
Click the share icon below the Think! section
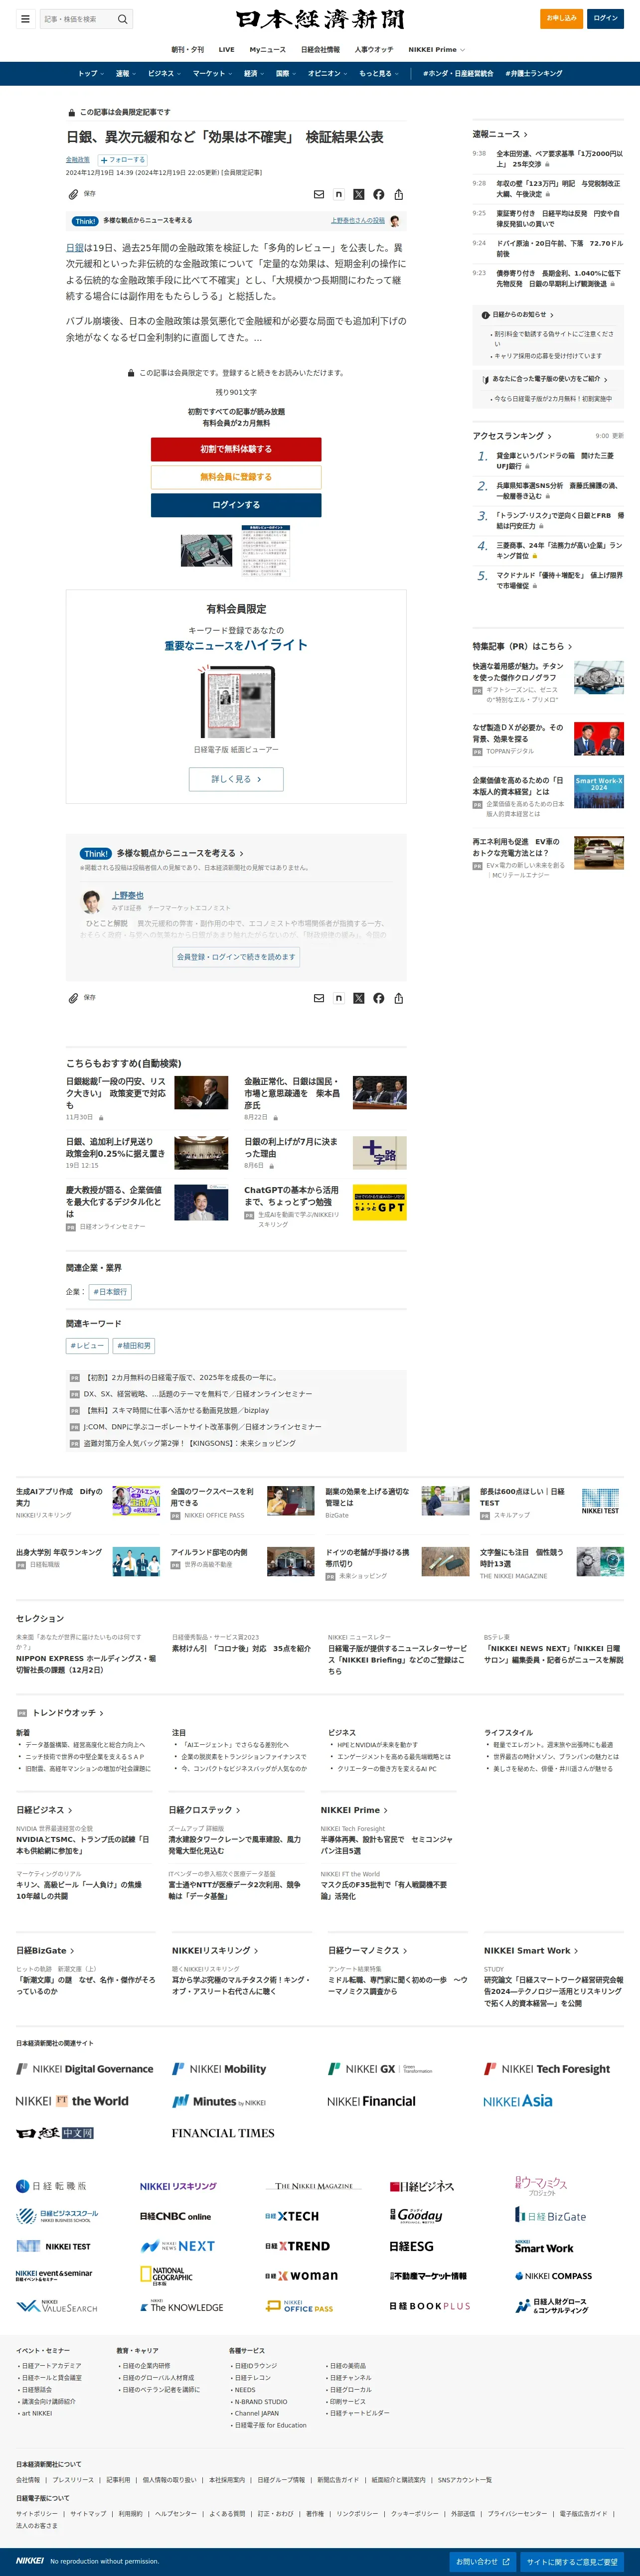tap(399, 998)
